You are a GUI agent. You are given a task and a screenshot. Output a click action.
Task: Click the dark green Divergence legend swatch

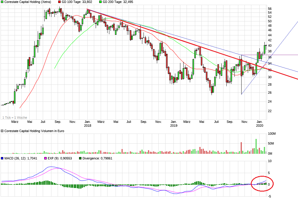coord(81,158)
